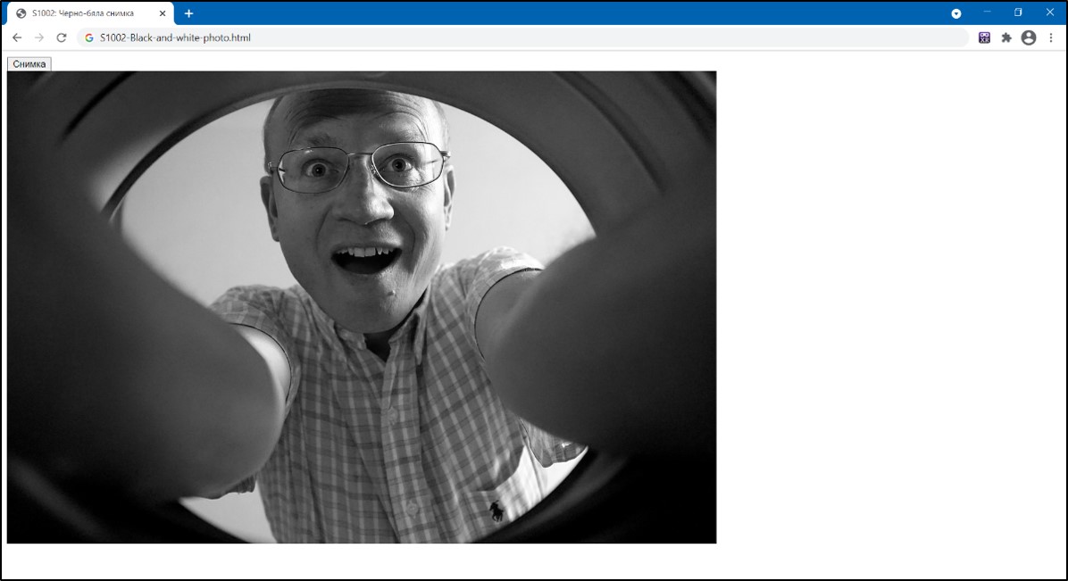Click the forward navigation arrow
This screenshot has width=1068, height=581.
39,37
